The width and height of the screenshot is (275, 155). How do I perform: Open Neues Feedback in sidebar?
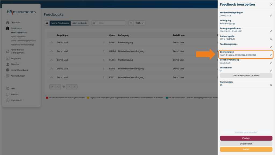(x=18, y=37)
